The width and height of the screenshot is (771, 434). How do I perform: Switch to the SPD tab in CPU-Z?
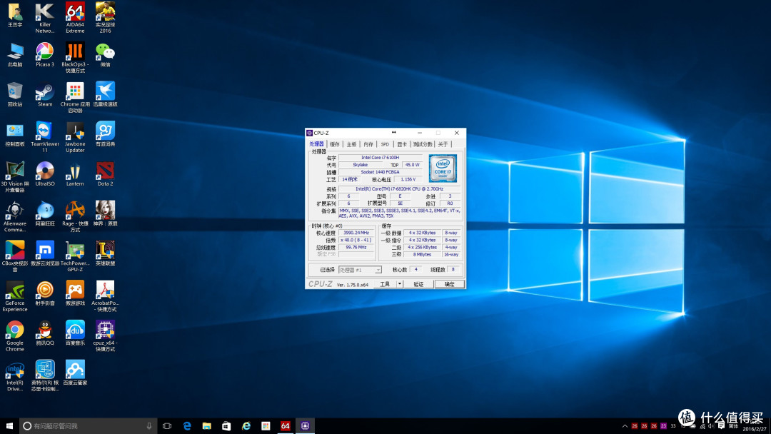pos(385,144)
